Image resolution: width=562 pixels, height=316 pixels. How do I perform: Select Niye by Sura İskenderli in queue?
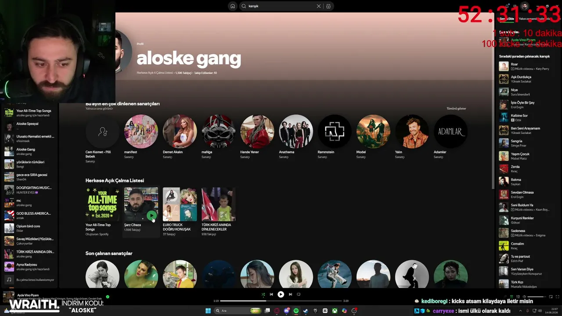pyautogui.click(x=529, y=92)
